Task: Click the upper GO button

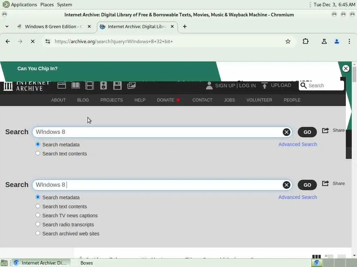Action: [307, 132]
